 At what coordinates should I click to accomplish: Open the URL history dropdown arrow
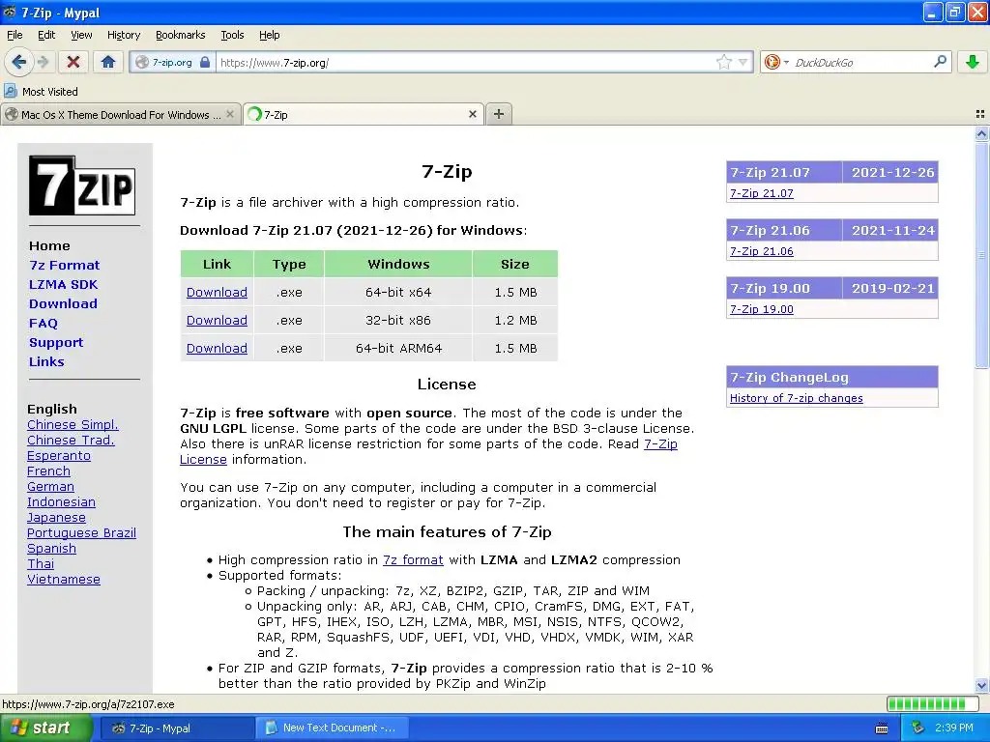pos(743,62)
